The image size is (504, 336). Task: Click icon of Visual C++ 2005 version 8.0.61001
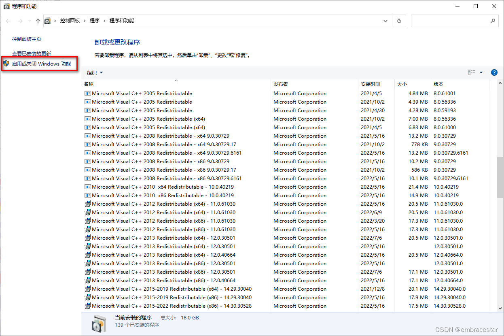coord(88,93)
